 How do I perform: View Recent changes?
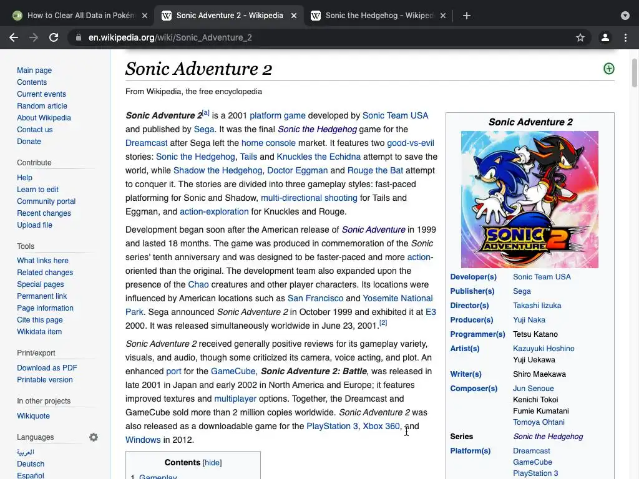[x=44, y=213]
